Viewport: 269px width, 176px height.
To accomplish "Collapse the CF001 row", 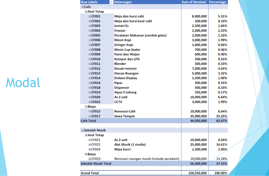I will [90, 16].
